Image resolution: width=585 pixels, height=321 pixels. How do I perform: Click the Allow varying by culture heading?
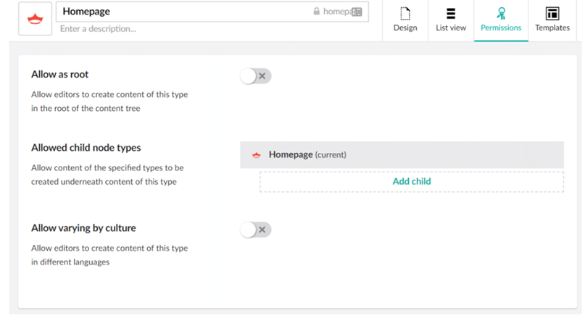[83, 228]
